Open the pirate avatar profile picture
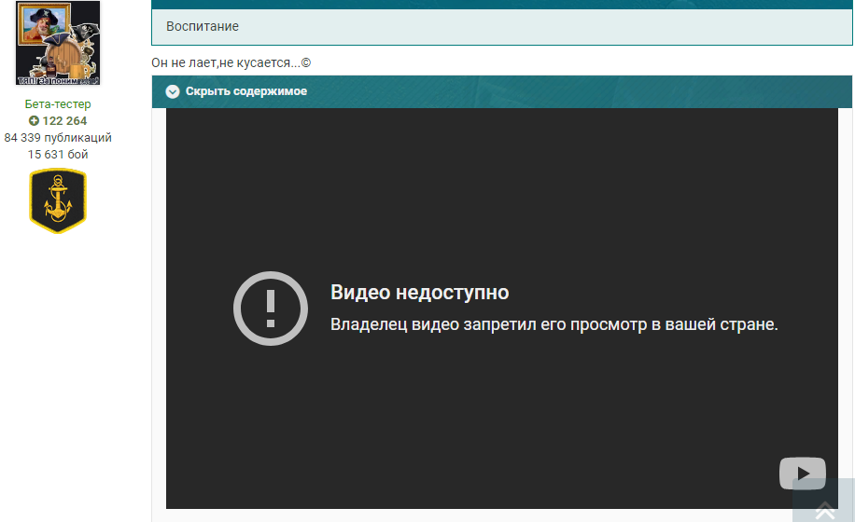Image resolution: width=855 pixels, height=522 pixels. [x=58, y=43]
